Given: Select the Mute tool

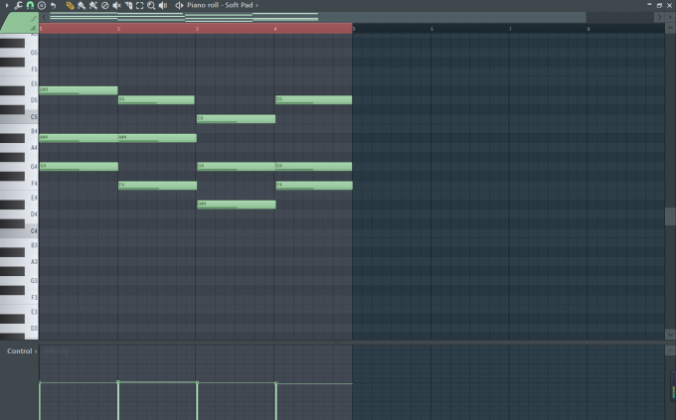Looking at the screenshot, I should point(116,5).
